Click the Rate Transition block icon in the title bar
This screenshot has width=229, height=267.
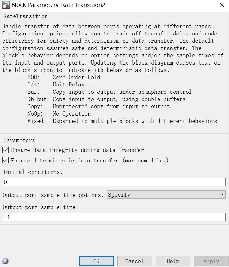(6, 5)
